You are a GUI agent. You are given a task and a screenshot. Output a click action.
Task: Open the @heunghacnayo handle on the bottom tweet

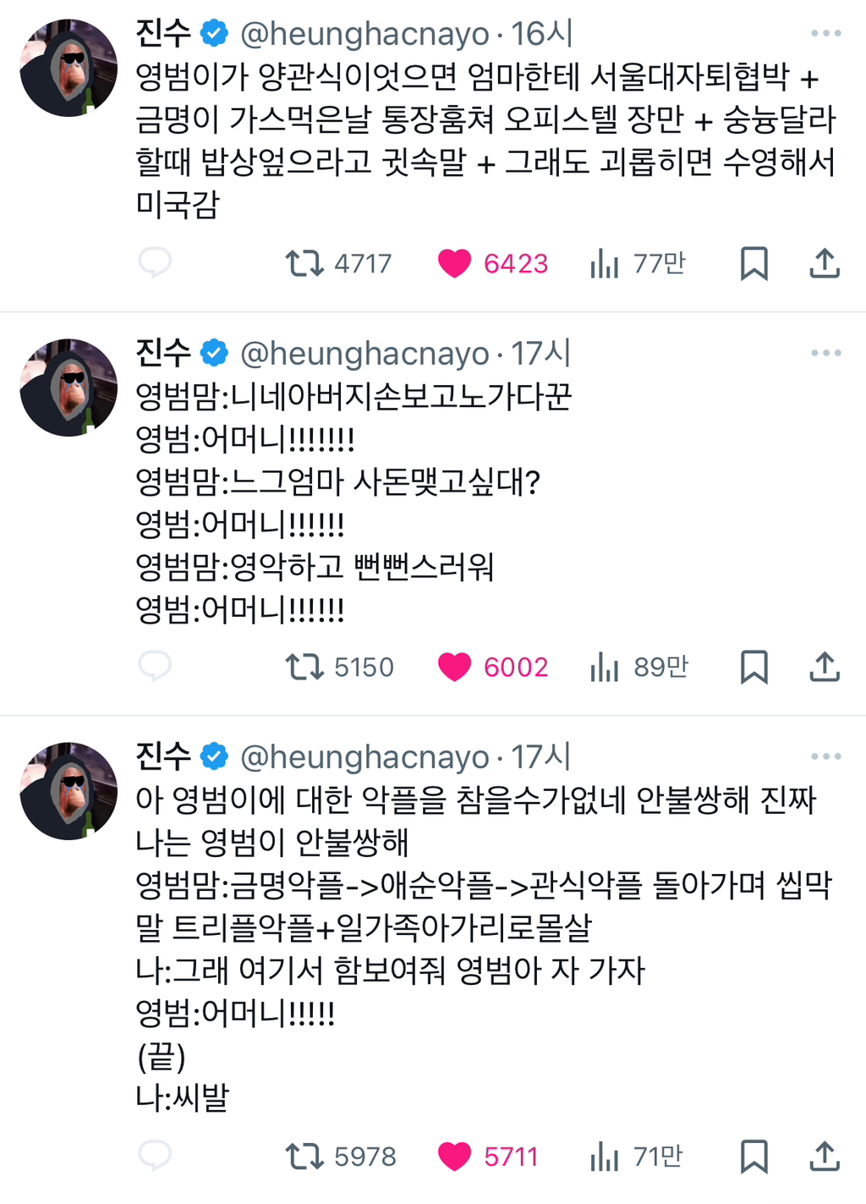point(364,756)
